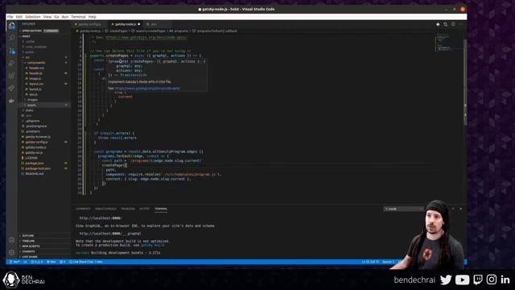This screenshot has width=515, height=290.
Task: Open the File menu
Action: 10,17
